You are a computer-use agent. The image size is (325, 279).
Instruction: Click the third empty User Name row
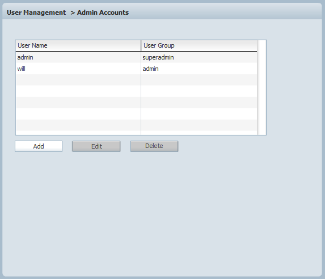[x=78, y=103]
